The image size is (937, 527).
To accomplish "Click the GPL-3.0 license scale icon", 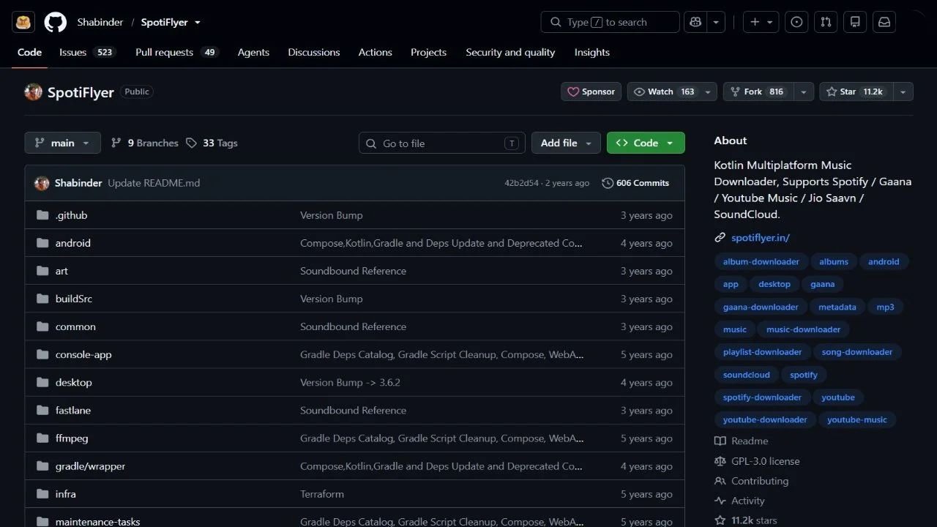I will (720, 461).
